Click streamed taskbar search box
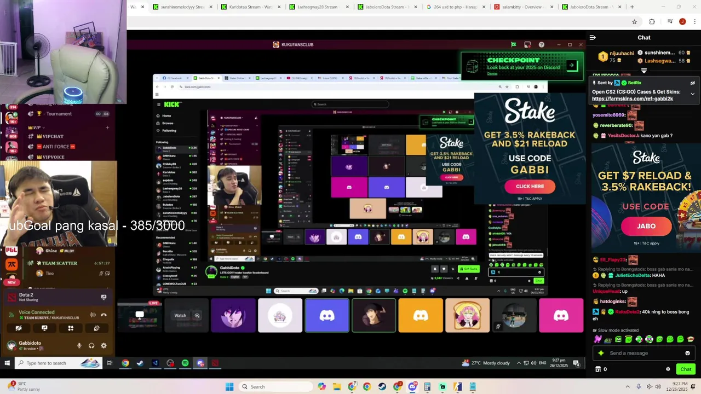 58,363
